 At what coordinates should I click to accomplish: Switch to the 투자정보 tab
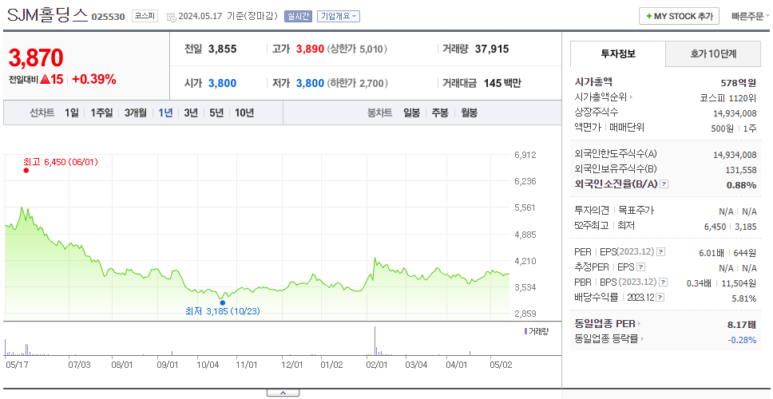(618, 53)
